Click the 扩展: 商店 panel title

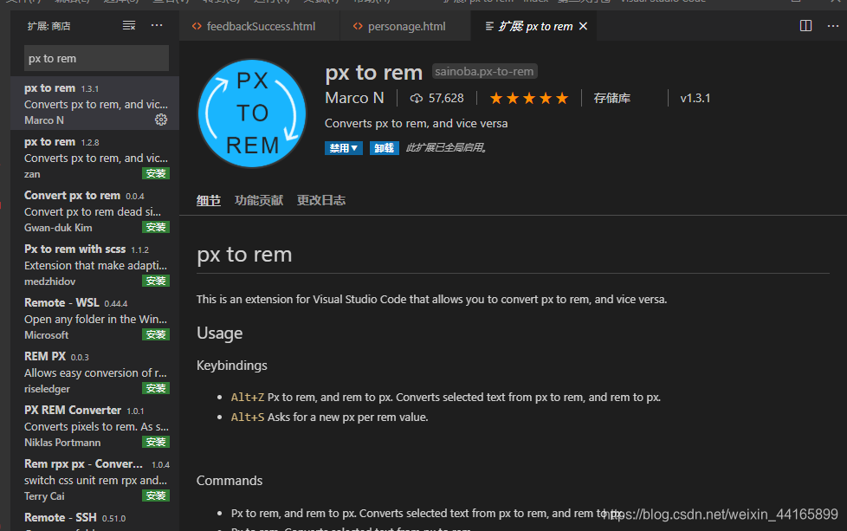coord(48,26)
